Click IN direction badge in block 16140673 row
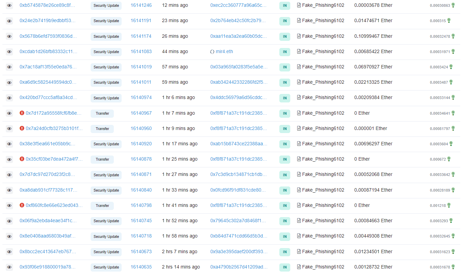 coord(285,252)
